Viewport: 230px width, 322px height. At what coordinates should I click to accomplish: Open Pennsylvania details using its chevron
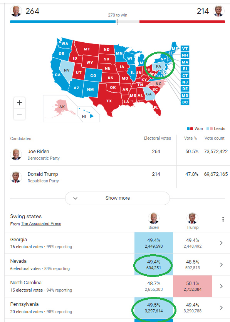coord(222,308)
